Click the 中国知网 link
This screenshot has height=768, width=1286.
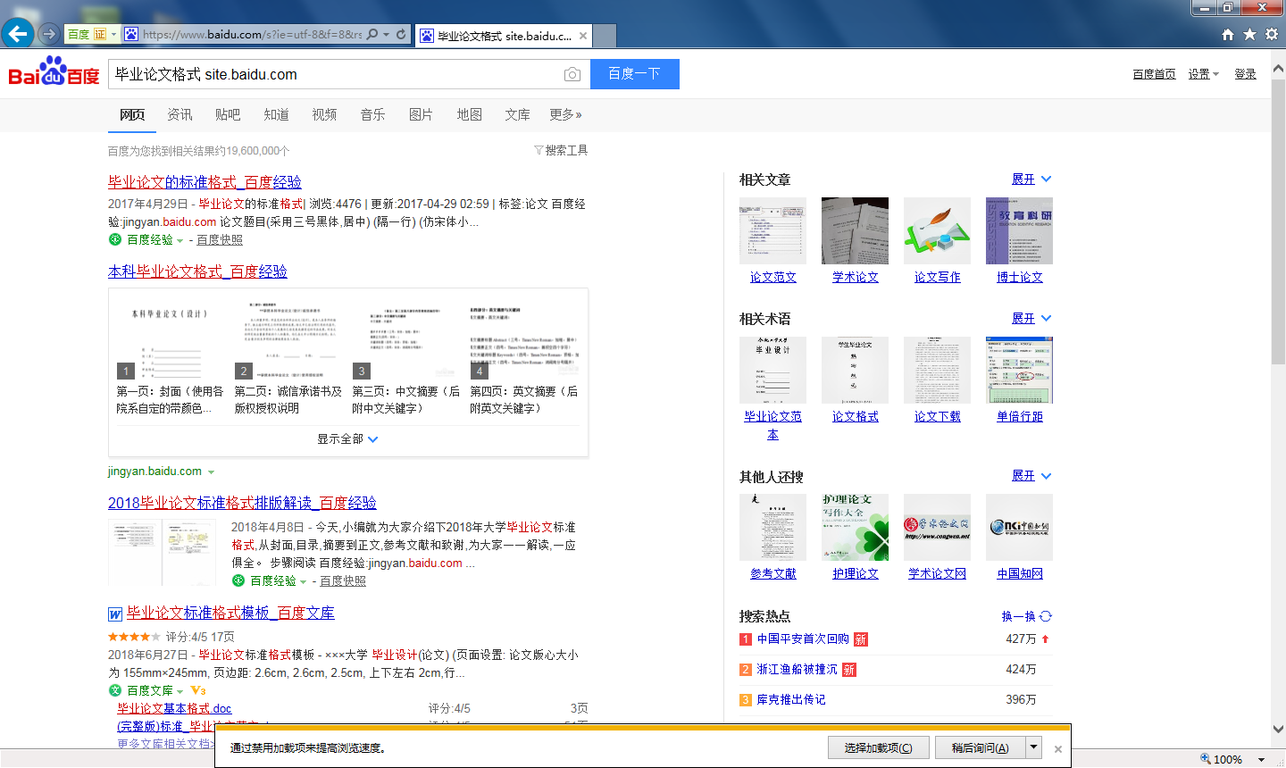pos(1020,574)
